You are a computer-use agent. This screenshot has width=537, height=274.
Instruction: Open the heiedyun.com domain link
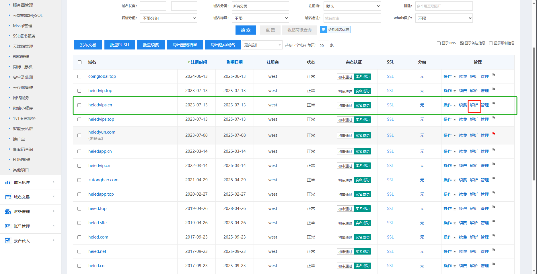tap(102, 132)
